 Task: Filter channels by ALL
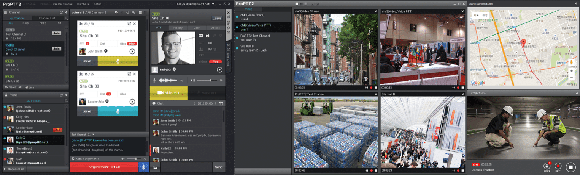tap(11, 23)
